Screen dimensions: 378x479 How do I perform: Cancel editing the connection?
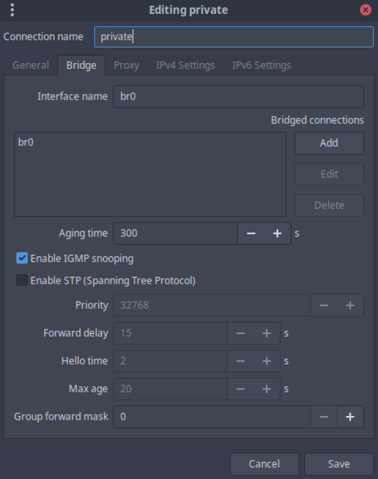click(x=264, y=464)
